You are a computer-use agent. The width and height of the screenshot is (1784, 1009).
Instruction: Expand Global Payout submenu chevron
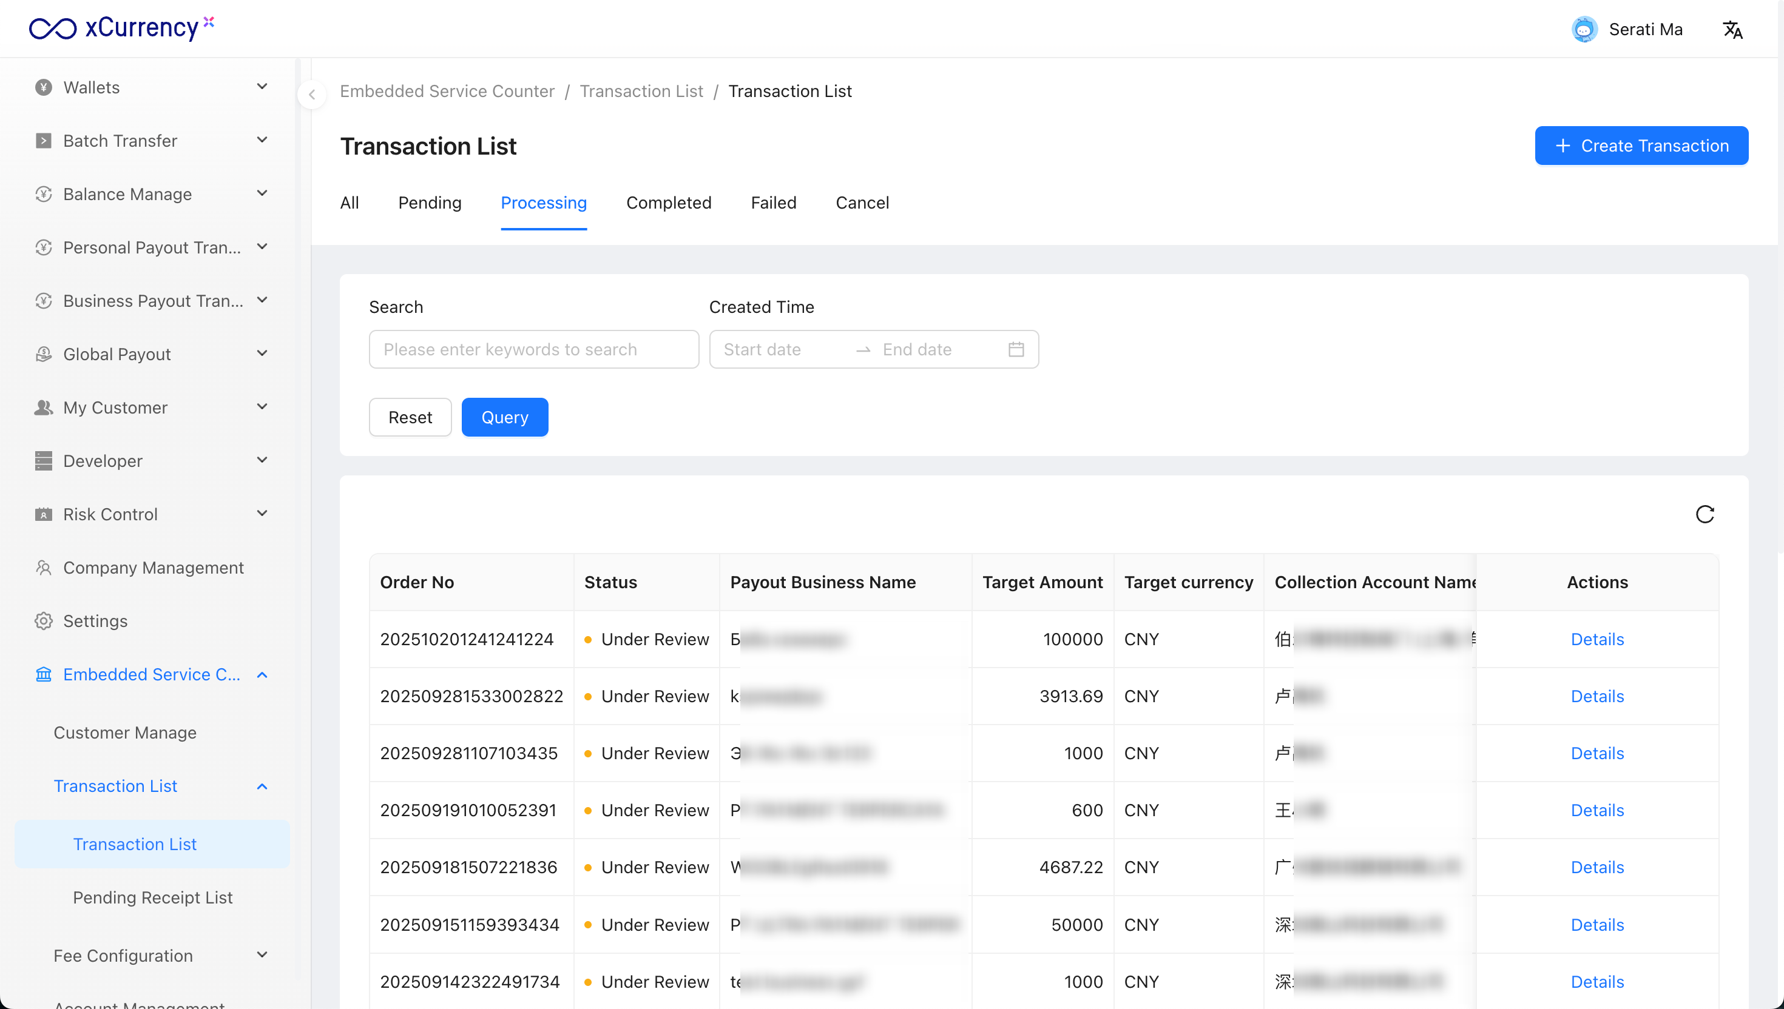coord(262,354)
